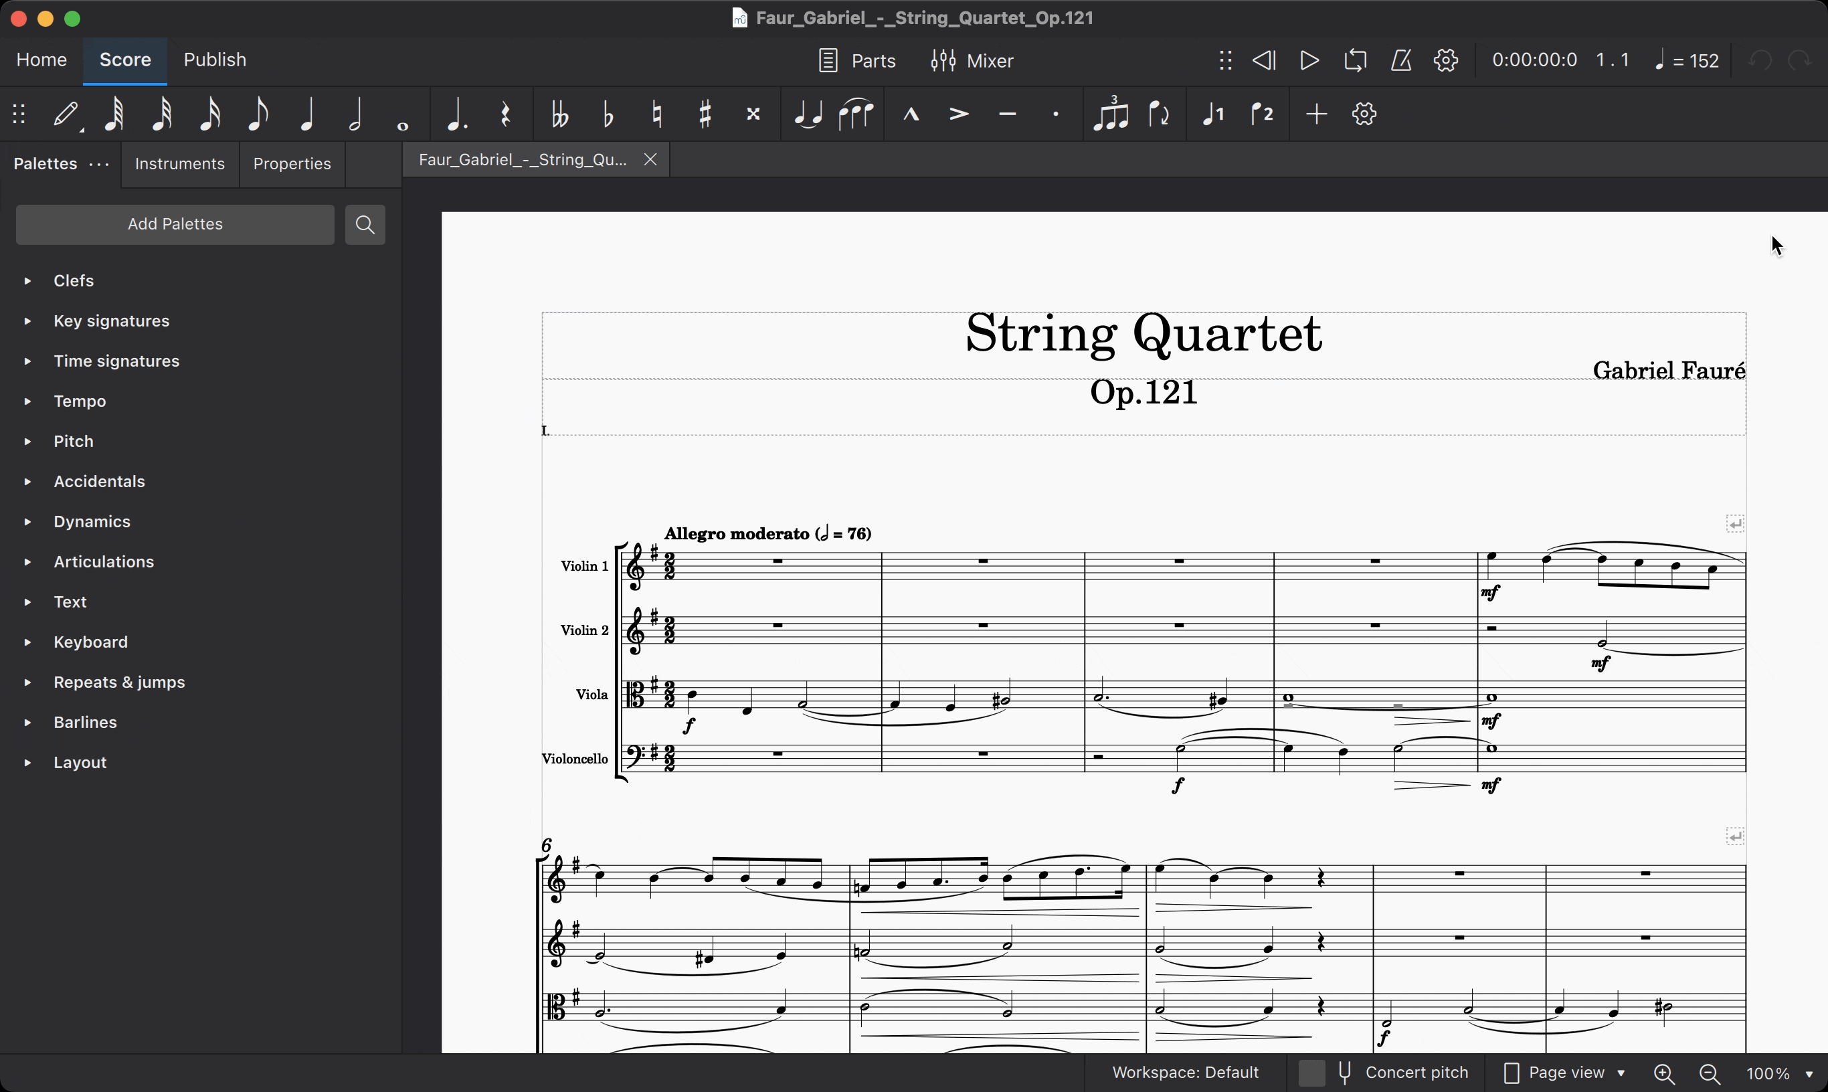Open Parts panel view
Viewport: 1828px width, 1092px height.
click(856, 60)
